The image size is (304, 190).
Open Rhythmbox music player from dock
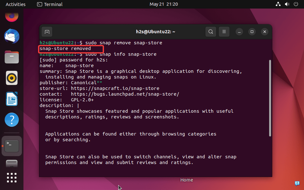click(12, 78)
